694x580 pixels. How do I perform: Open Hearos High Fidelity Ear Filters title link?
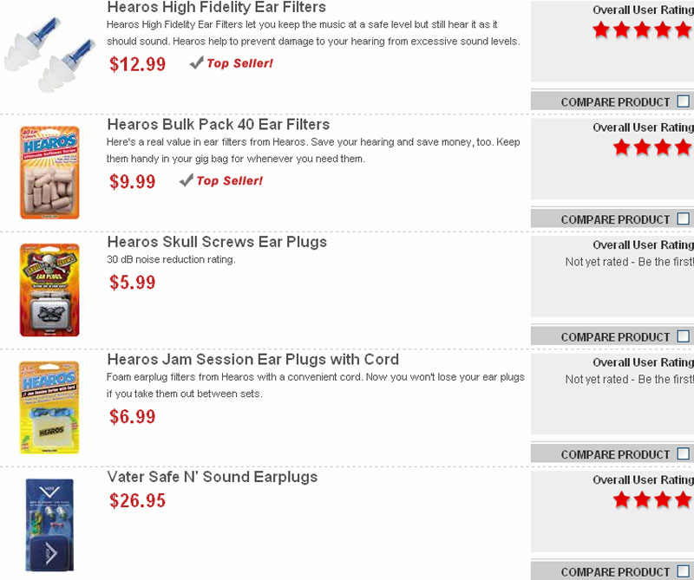click(x=216, y=7)
